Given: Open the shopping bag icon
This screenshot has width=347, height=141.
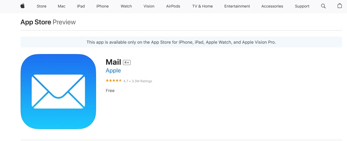Looking at the screenshot, I should [340, 6].
